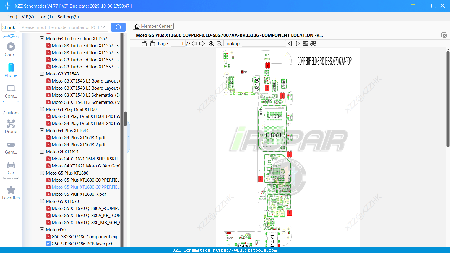Collapse the Moto G50 folder

click(x=42, y=229)
